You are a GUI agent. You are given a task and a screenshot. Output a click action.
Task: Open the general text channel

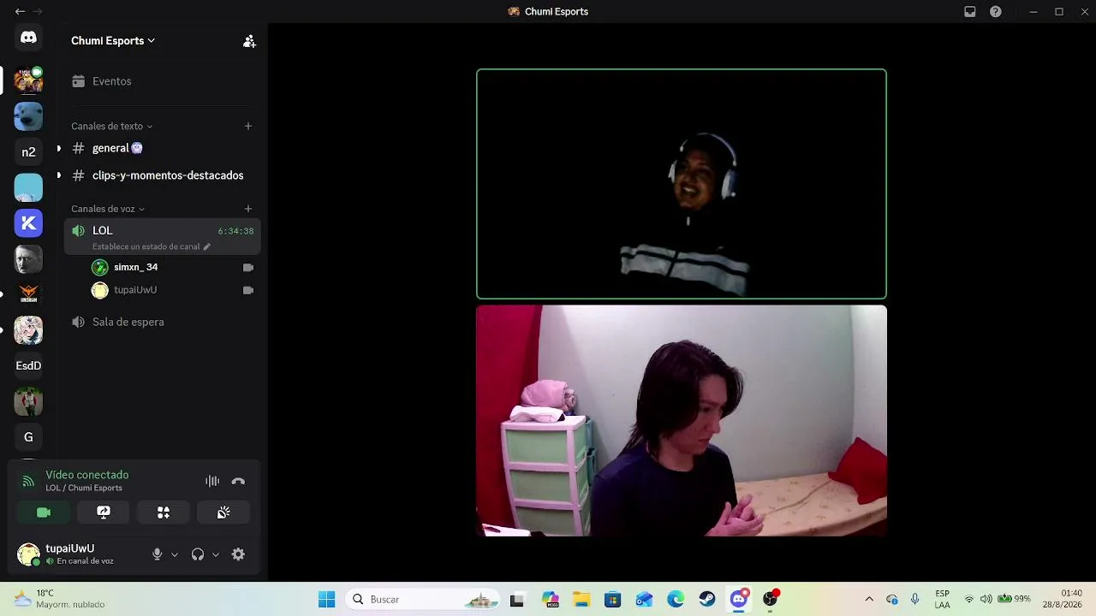click(x=162, y=148)
